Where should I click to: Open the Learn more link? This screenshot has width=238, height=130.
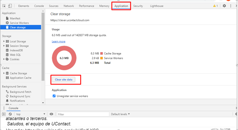(x=58, y=42)
